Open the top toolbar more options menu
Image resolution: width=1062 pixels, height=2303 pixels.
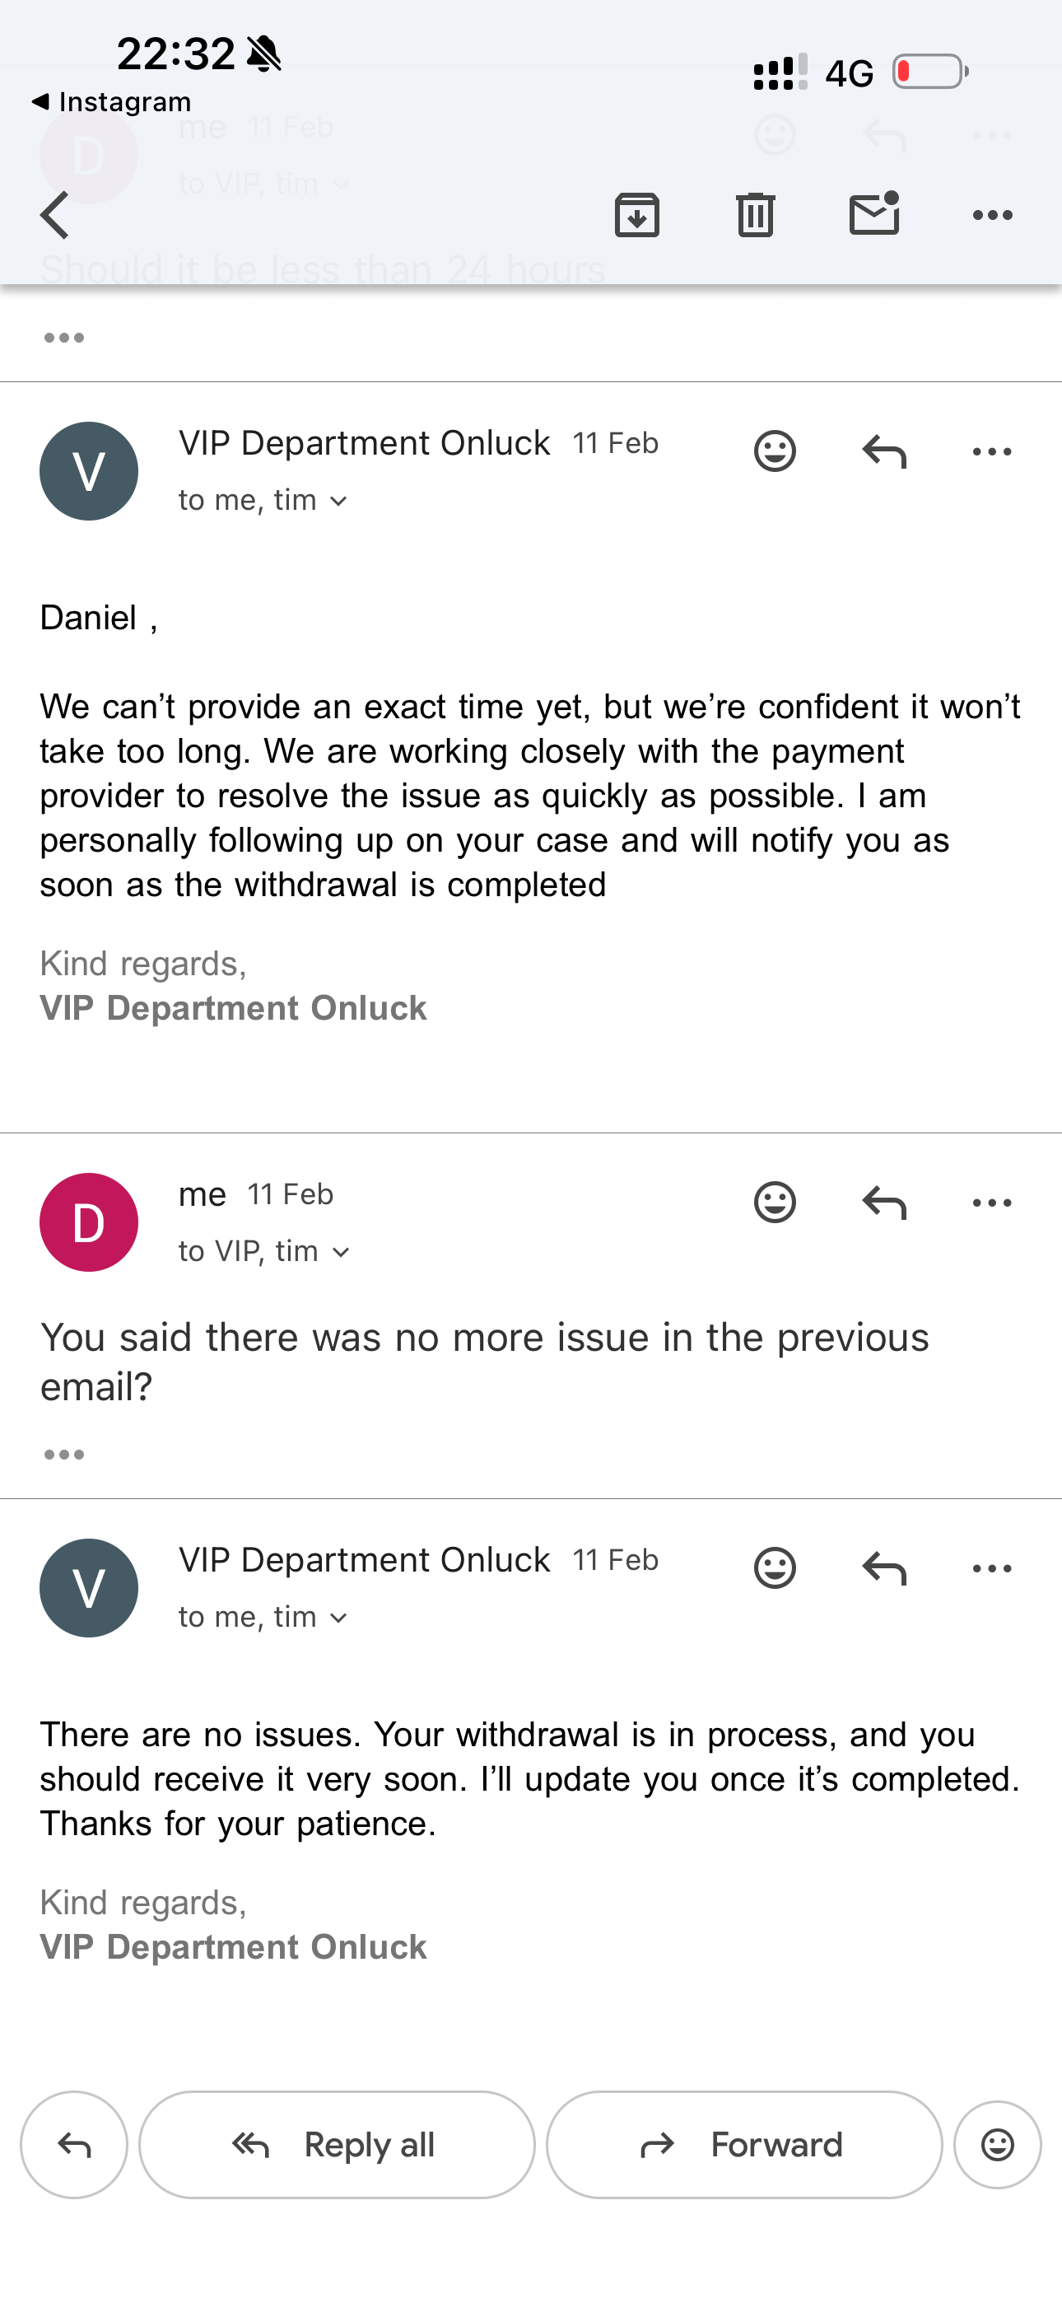(992, 216)
